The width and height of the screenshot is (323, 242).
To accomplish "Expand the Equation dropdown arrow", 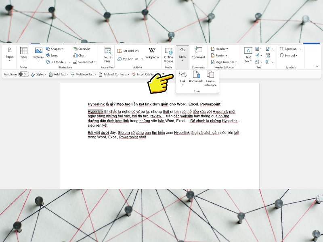I will 300,49.
